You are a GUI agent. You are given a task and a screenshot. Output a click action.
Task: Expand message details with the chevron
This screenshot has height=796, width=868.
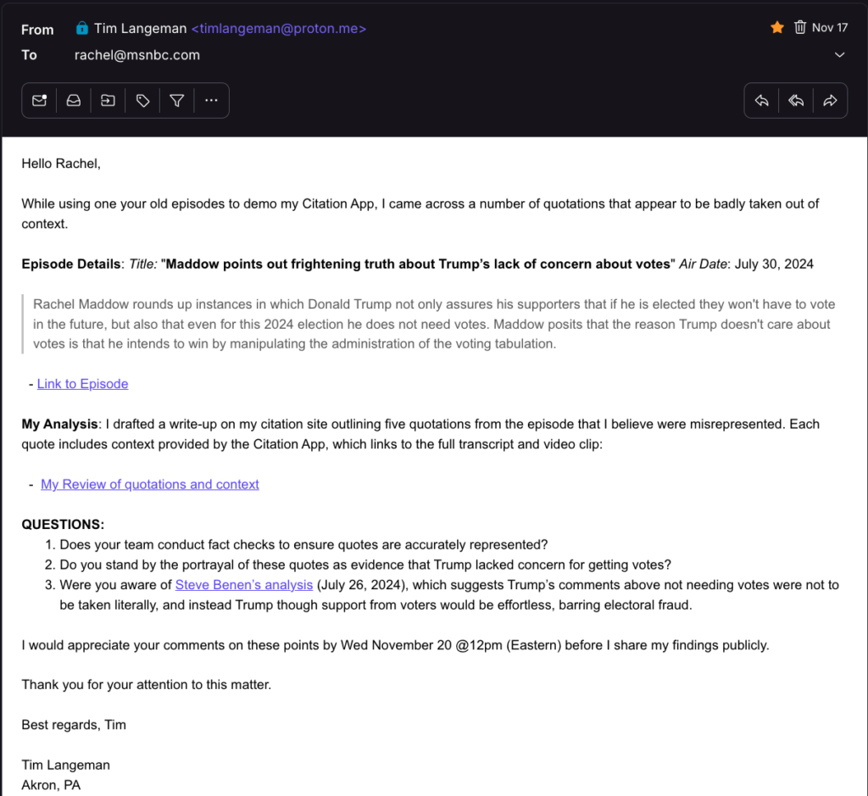tap(839, 55)
